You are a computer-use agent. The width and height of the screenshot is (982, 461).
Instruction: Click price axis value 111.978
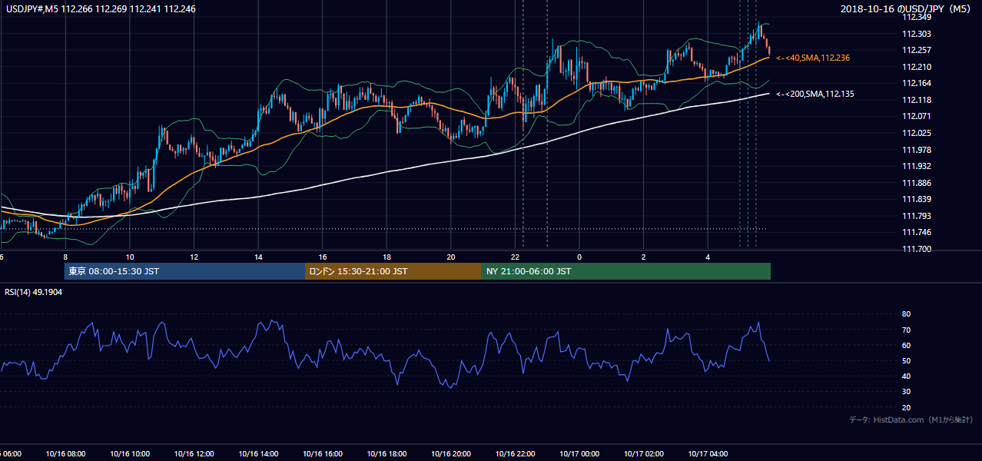[x=917, y=150]
